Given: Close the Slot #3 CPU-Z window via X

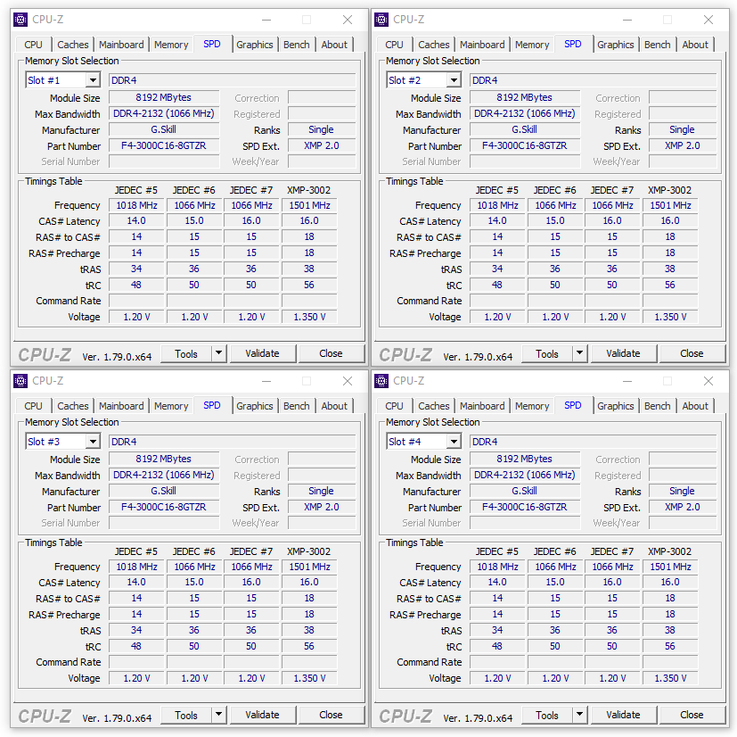Looking at the screenshot, I should pyautogui.click(x=348, y=381).
